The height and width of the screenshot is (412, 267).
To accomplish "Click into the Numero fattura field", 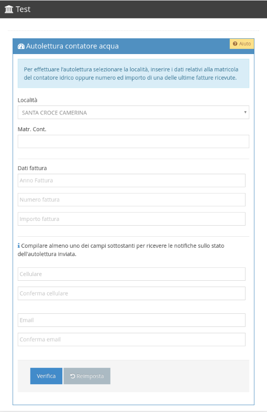I will pos(131,199).
